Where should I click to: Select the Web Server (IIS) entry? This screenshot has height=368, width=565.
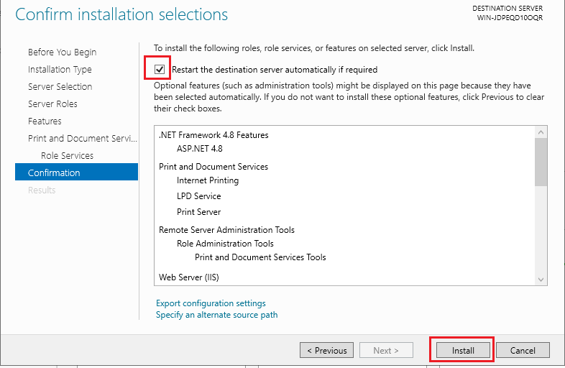[x=189, y=277]
